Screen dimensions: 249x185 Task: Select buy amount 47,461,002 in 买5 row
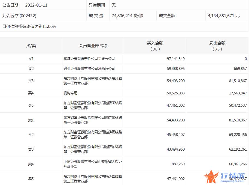pos(176,105)
